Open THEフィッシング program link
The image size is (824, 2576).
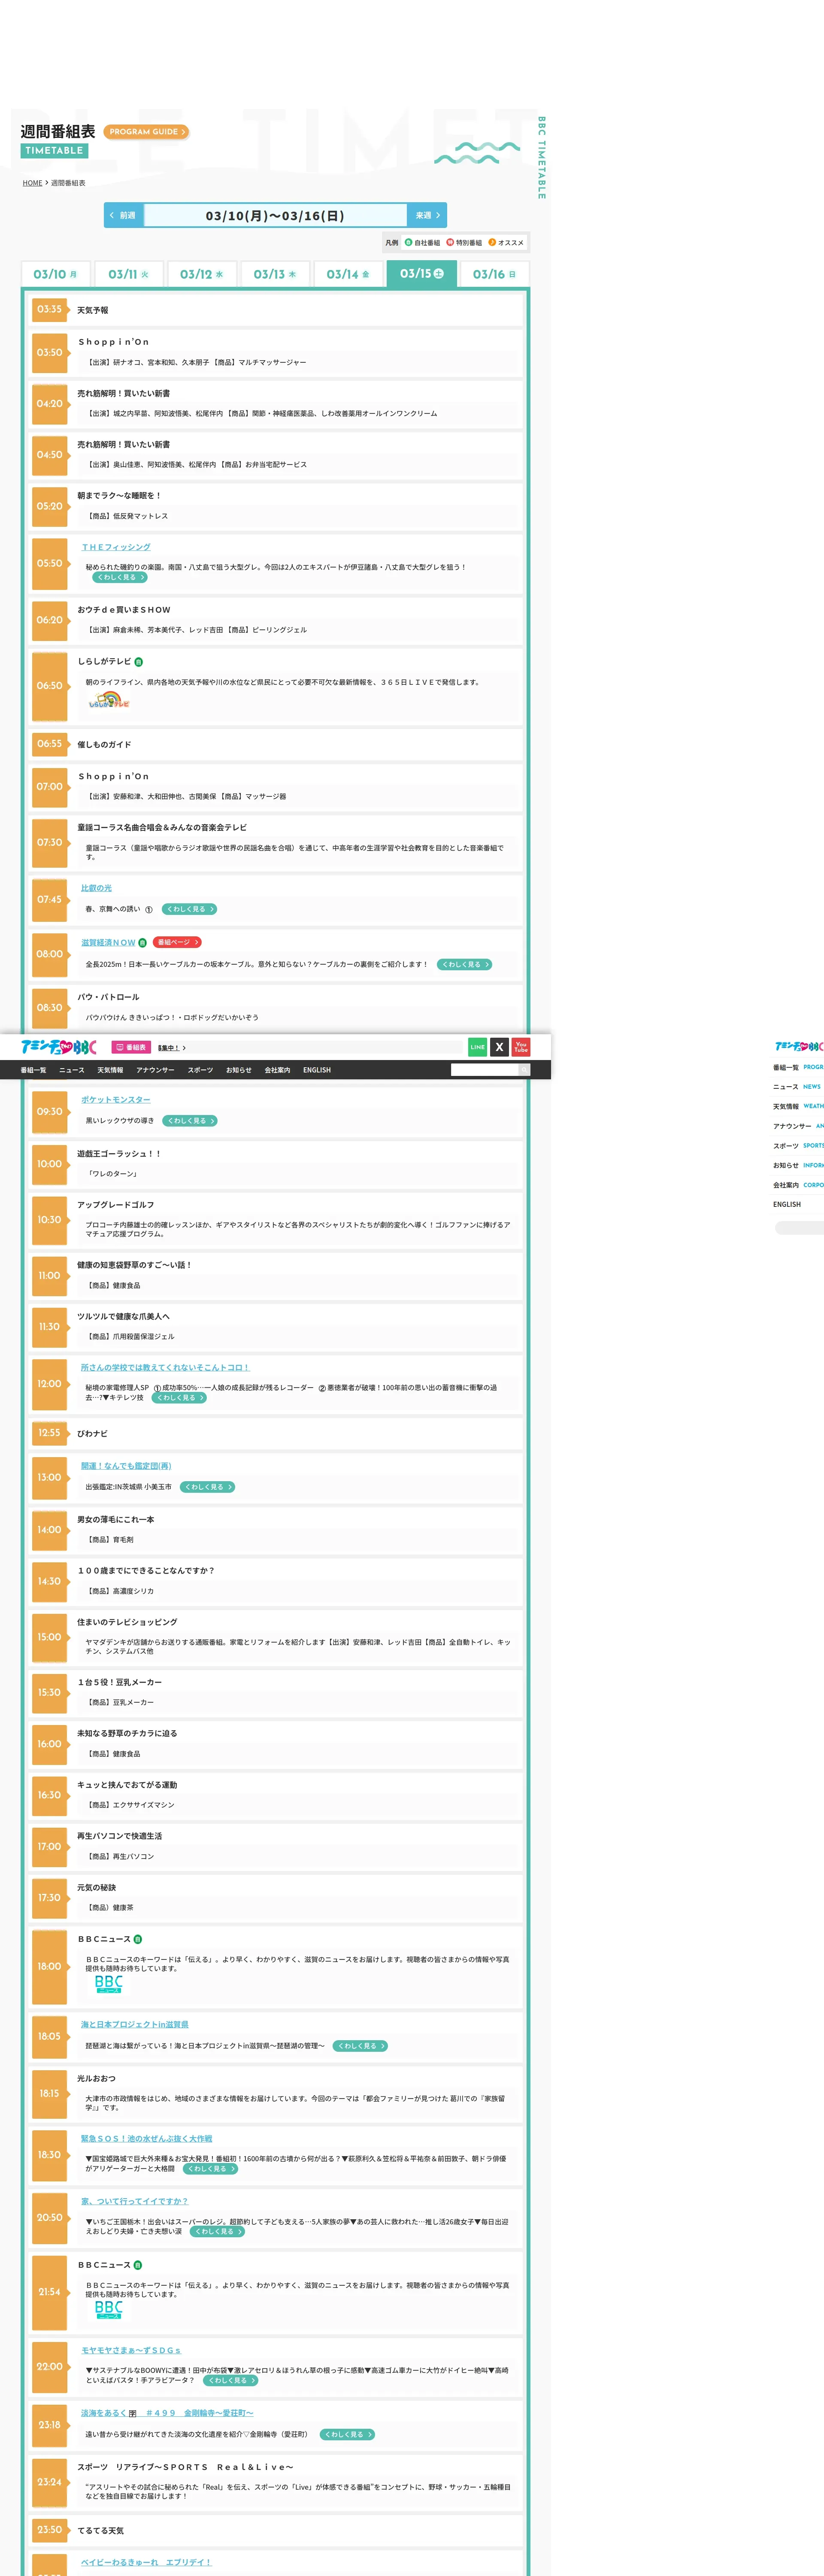116,547
